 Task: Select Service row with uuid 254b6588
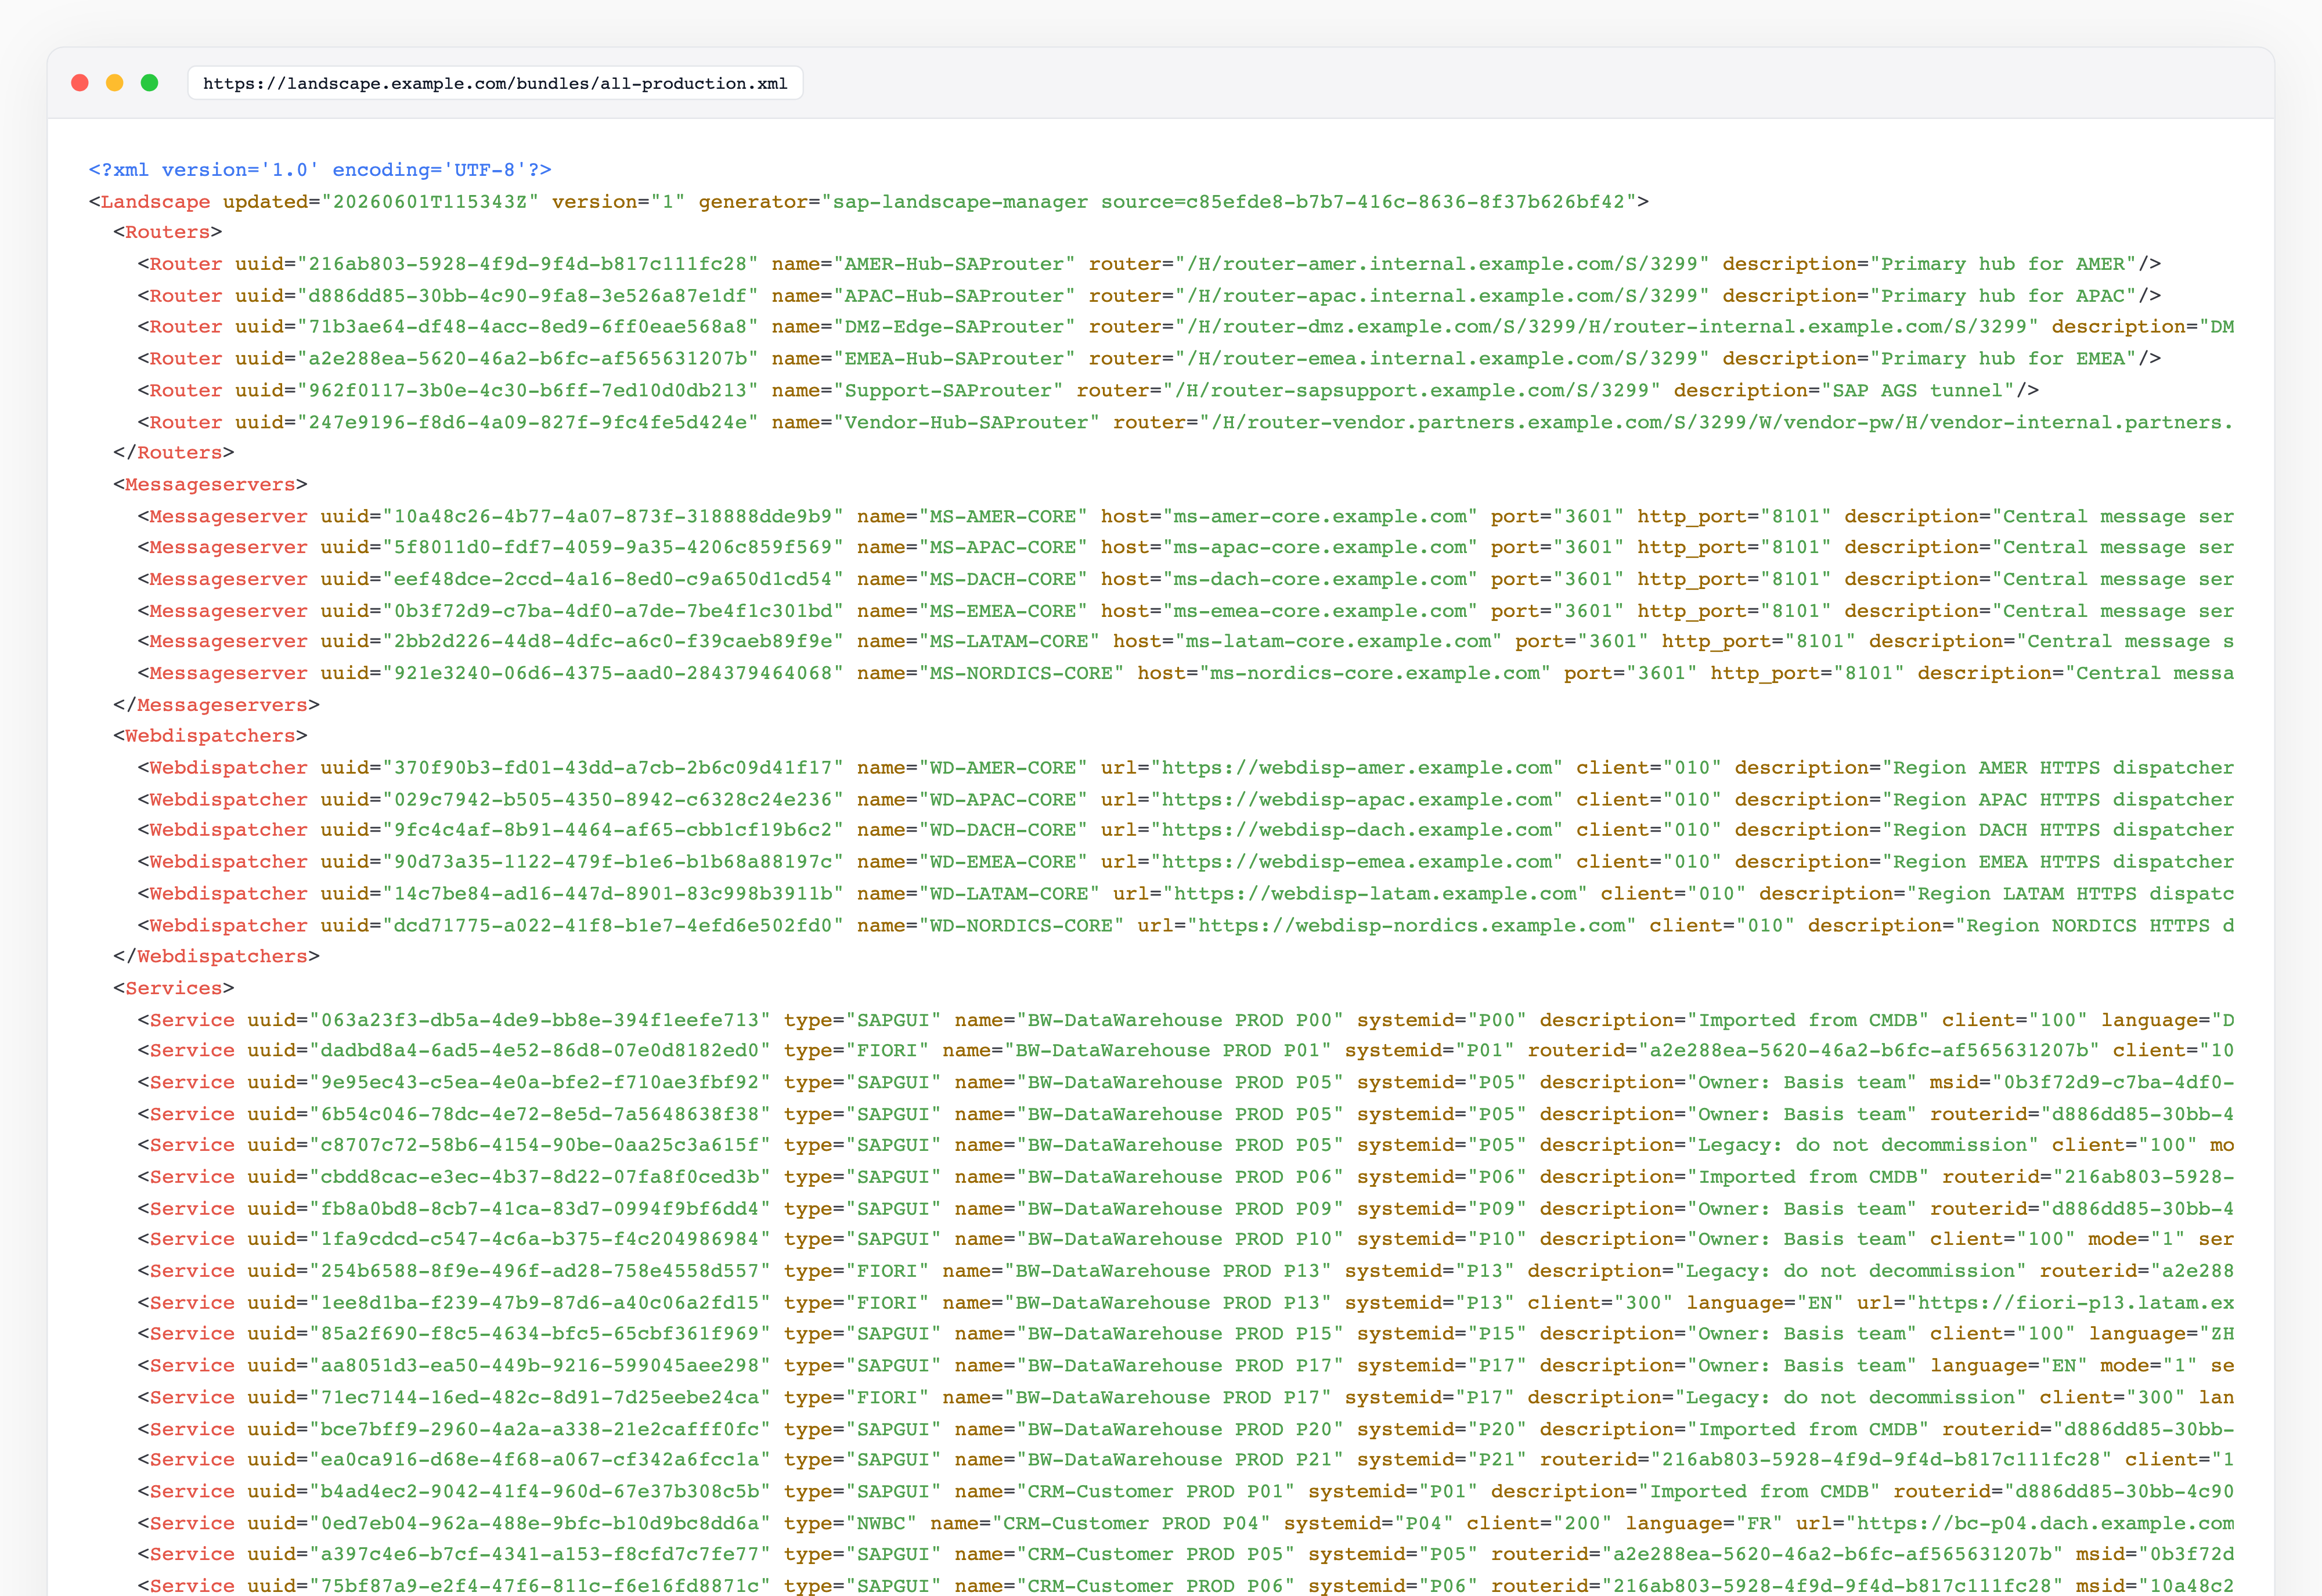[1185, 1271]
